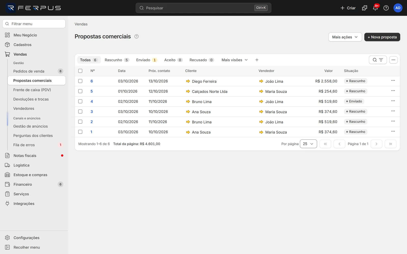This screenshot has width=407, height=254.
Task: Open the Mais ações dropdown
Action: [x=345, y=37]
